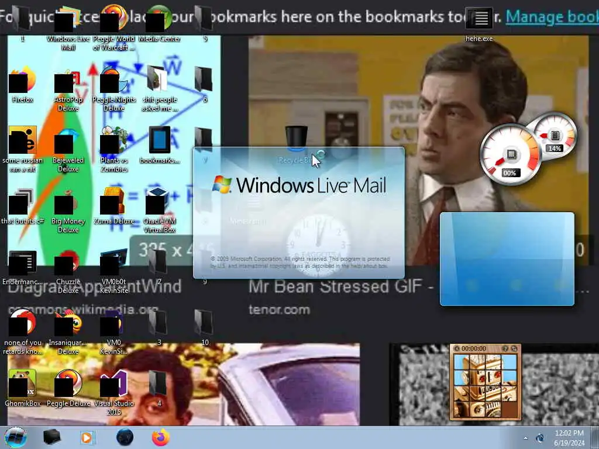599x449 pixels.
Task: Open the taskbar clock showing 12:02 PM
Action: pyautogui.click(x=569, y=438)
